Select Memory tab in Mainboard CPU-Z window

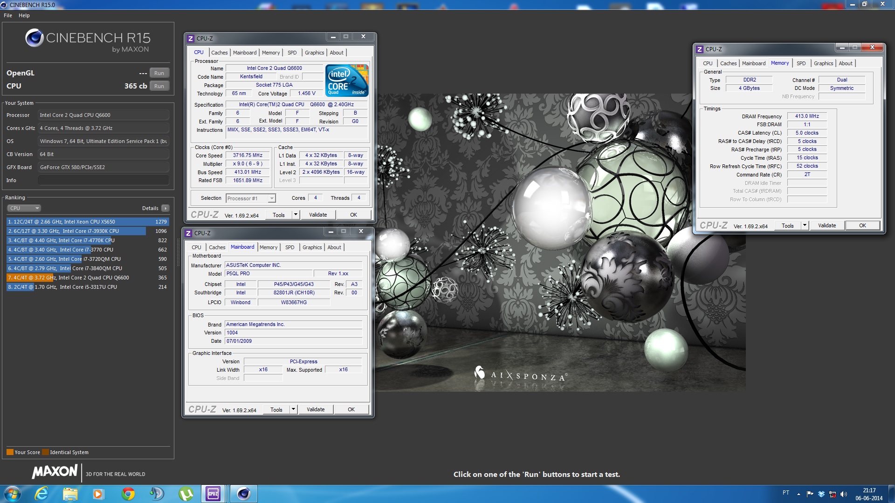[x=268, y=247]
